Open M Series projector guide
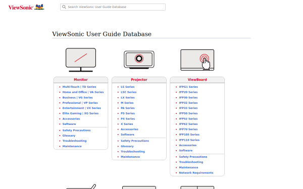 click(x=127, y=103)
